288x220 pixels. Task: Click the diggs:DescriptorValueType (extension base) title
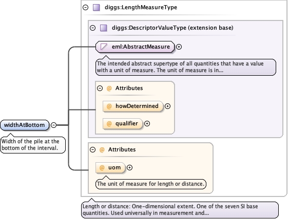[x=172, y=28]
